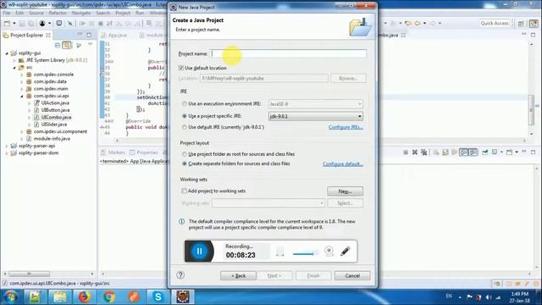542x305 pixels.
Task: Enable Add project to working sets
Action: 184,191
